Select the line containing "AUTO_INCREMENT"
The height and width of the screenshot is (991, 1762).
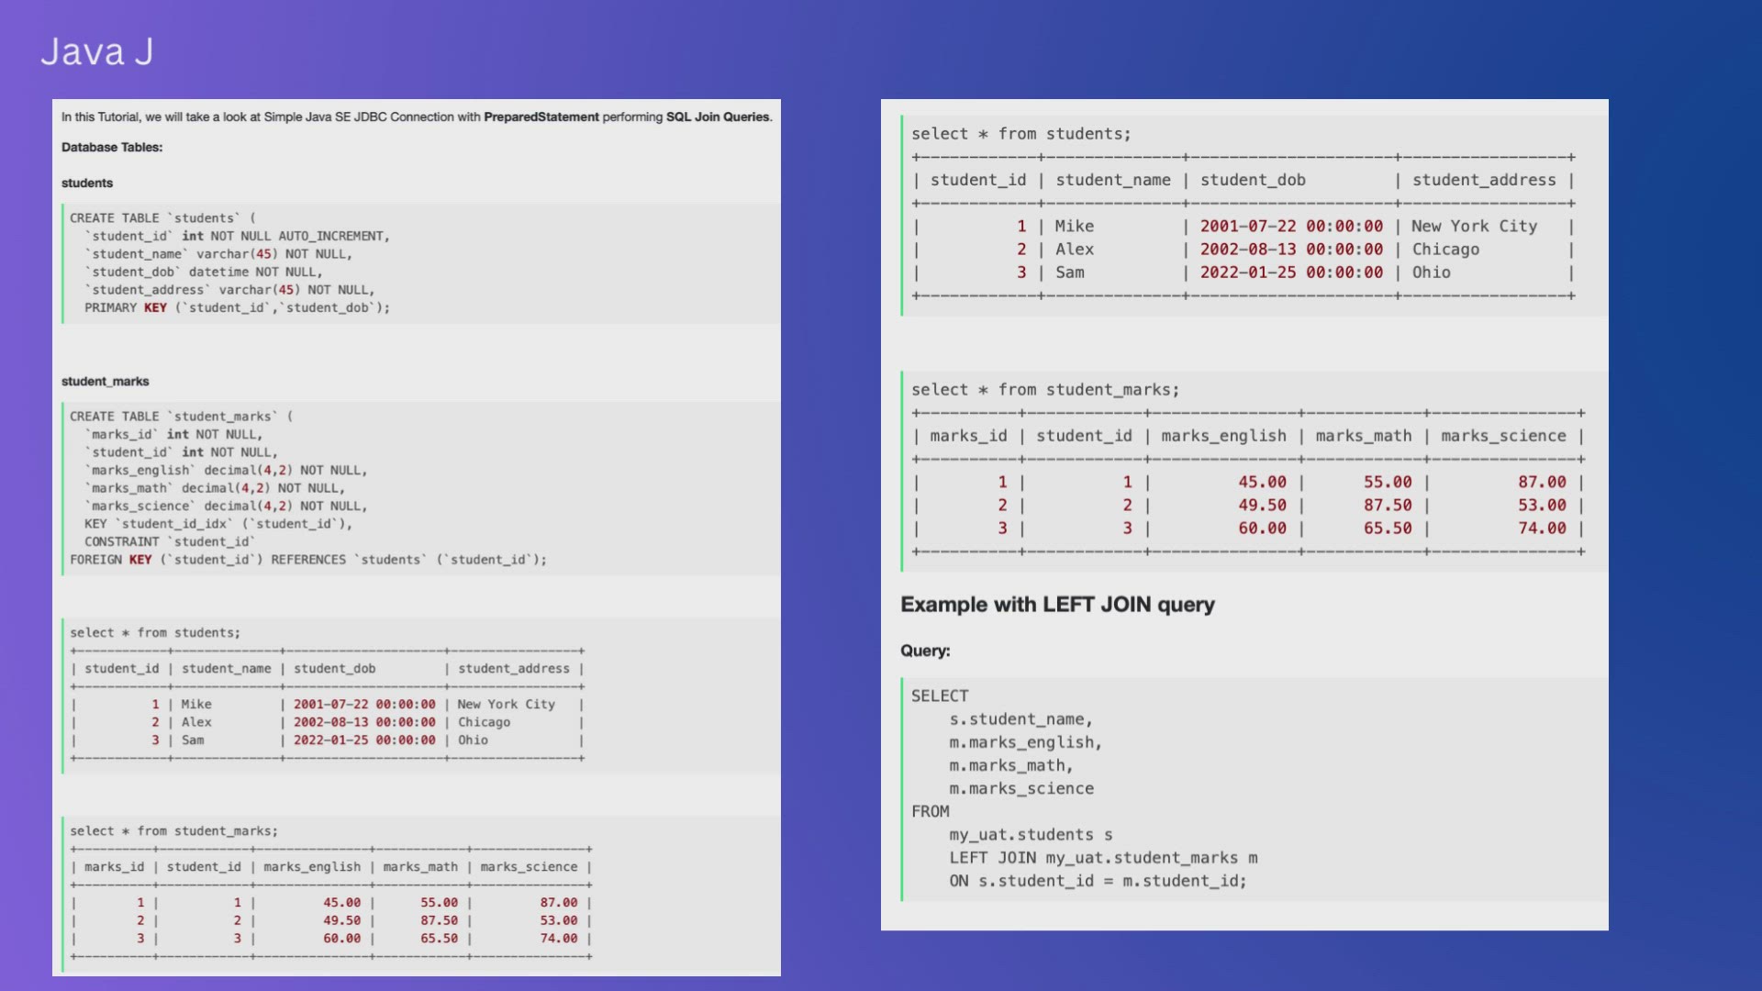pos(238,237)
